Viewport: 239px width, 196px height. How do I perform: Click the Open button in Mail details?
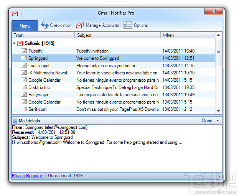207,120
